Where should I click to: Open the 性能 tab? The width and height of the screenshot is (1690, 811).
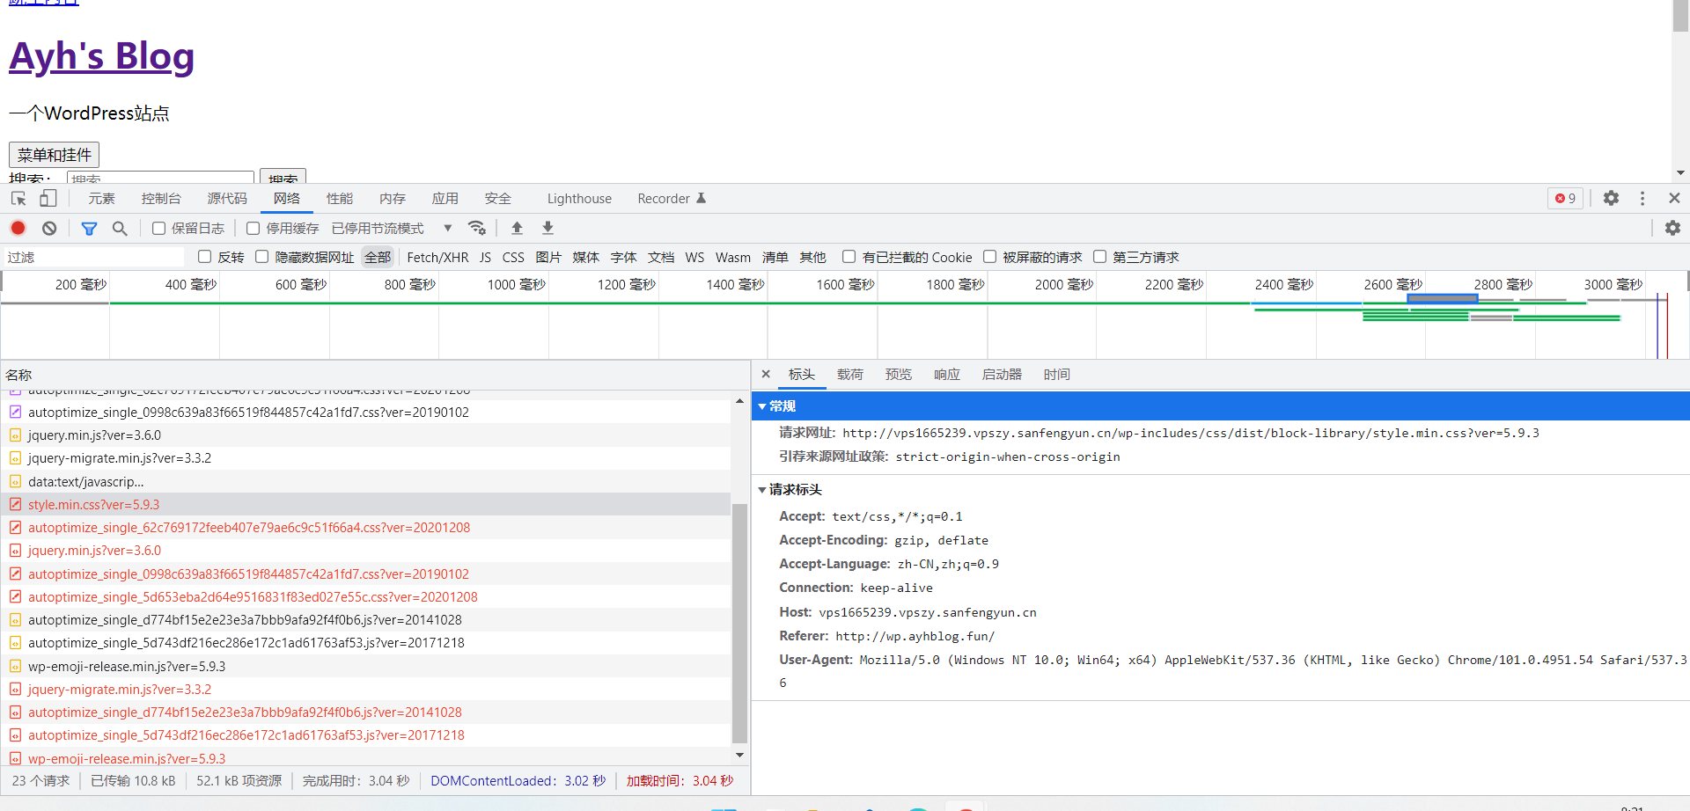[340, 199]
